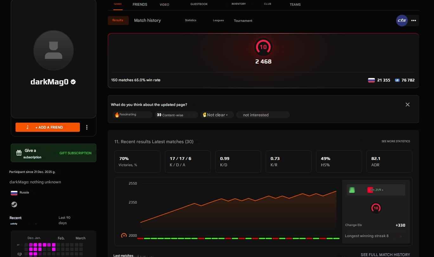
Task: Click the CS game logo near Results tab
Action: 401,20
